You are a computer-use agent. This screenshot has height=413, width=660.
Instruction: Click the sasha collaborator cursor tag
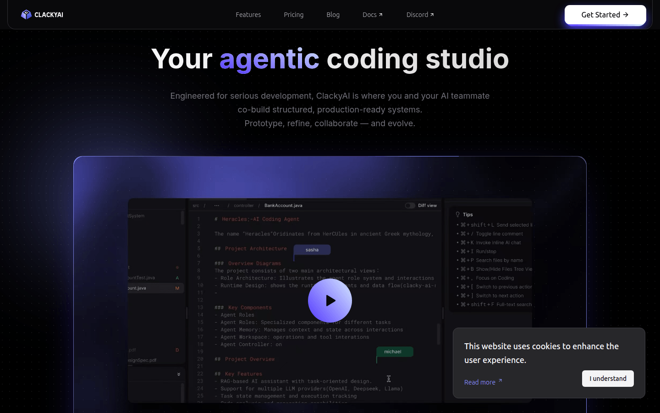pyautogui.click(x=312, y=250)
